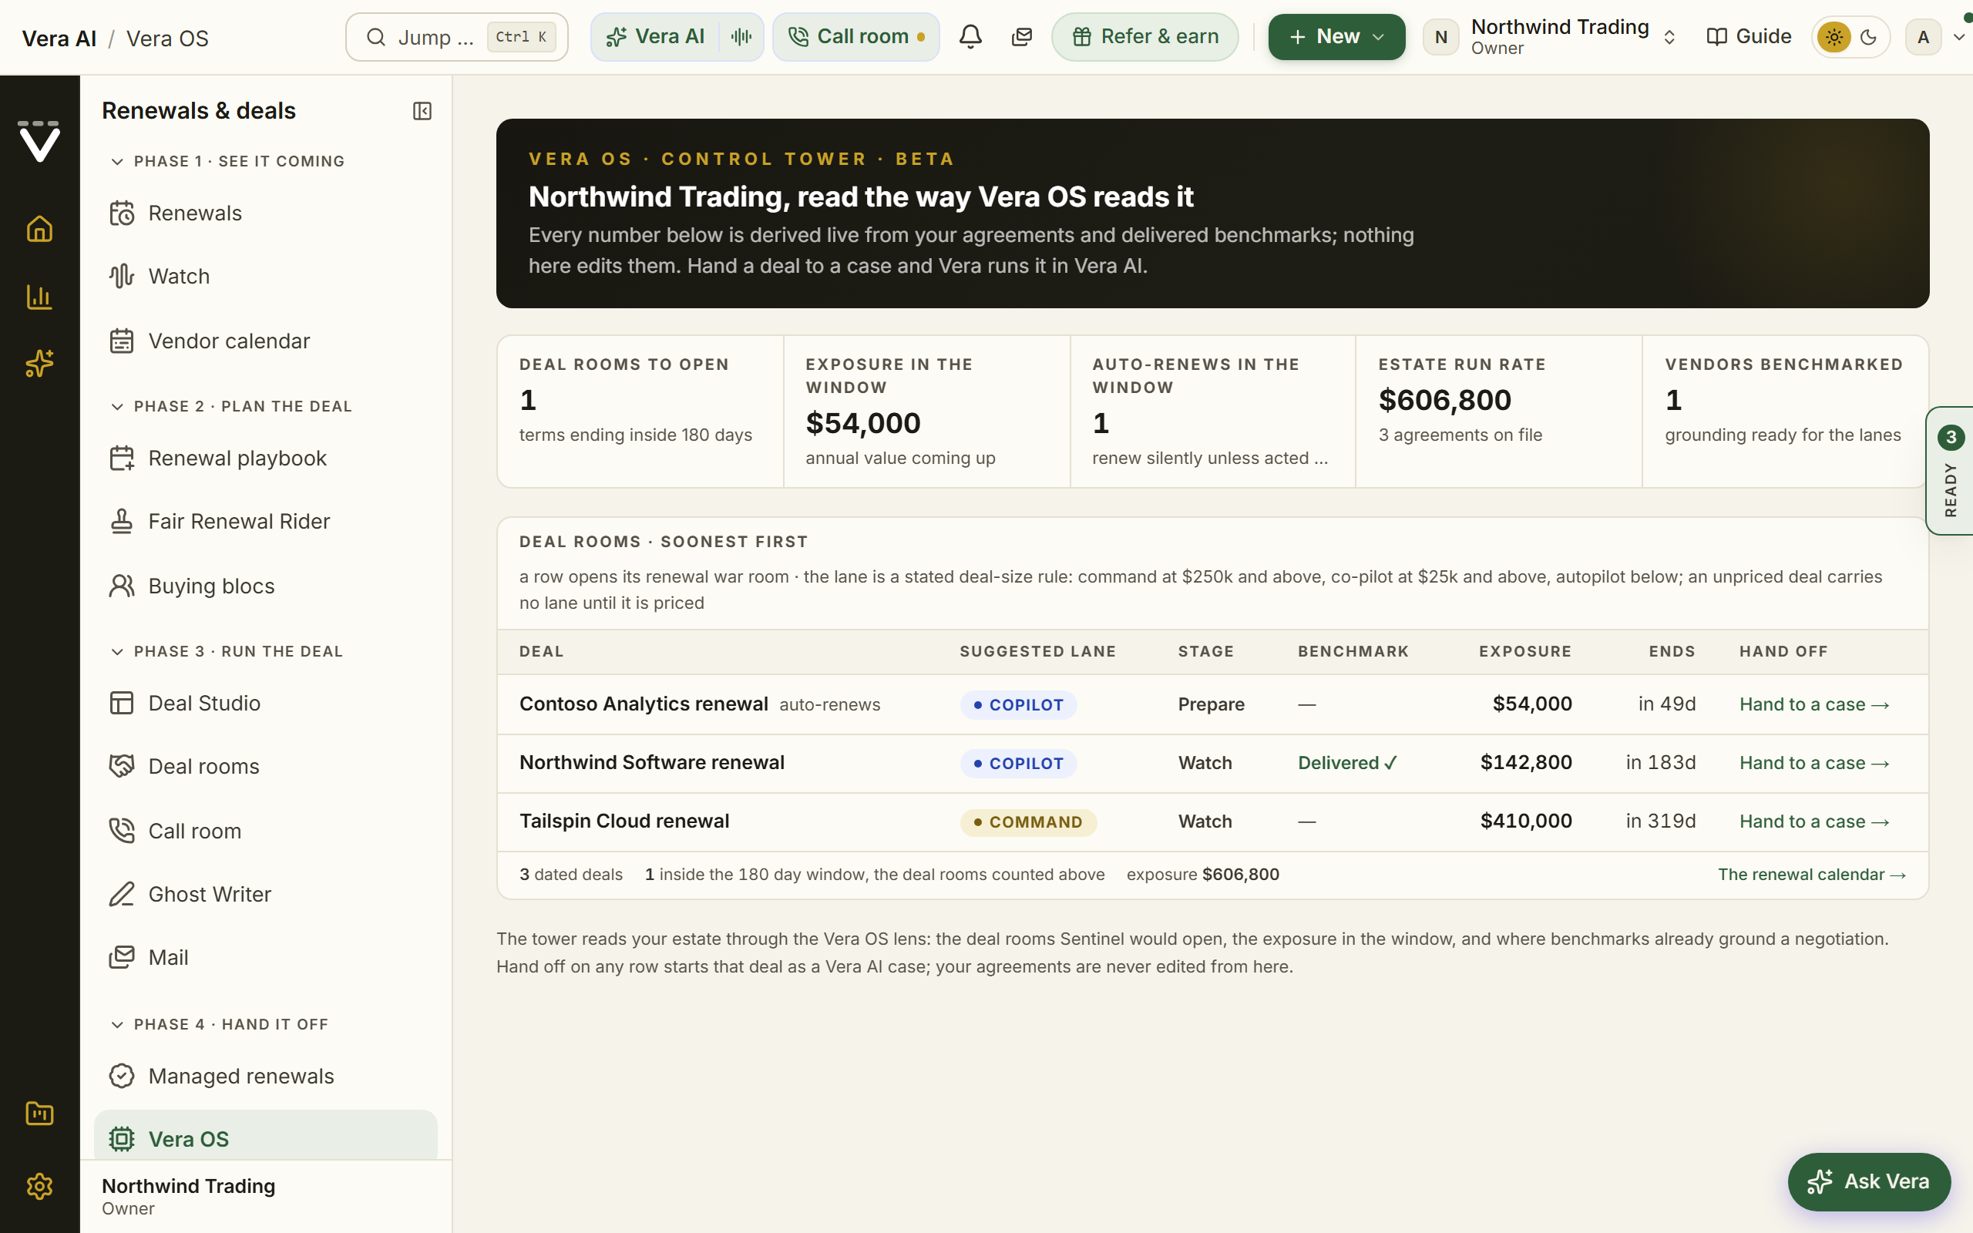This screenshot has width=1973, height=1233.
Task: Click the Vera AI breadcrumb link
Action: (59, 39)
